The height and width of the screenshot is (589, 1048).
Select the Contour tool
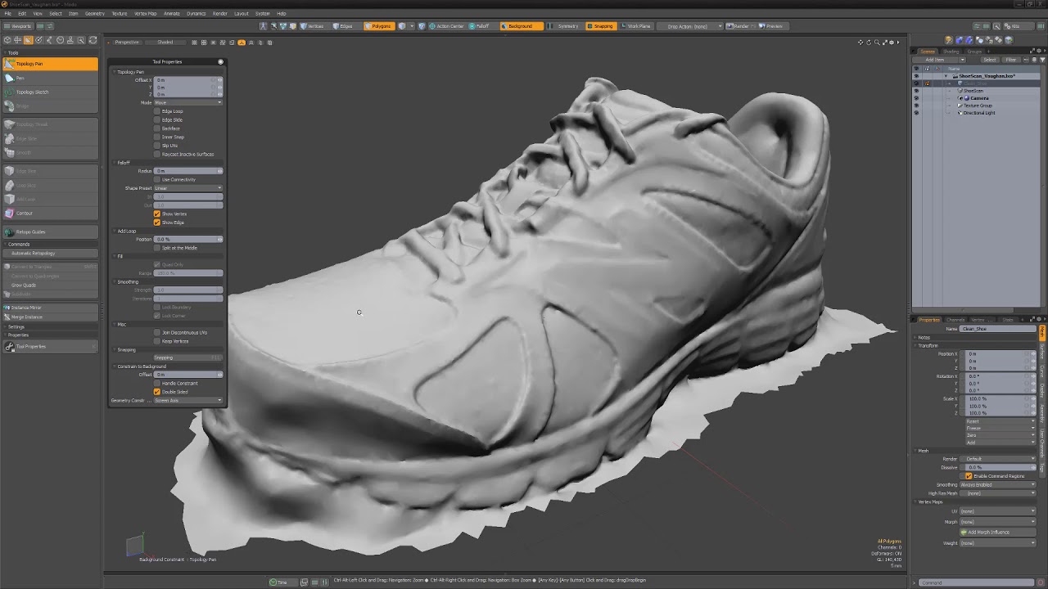click(49, 213)
